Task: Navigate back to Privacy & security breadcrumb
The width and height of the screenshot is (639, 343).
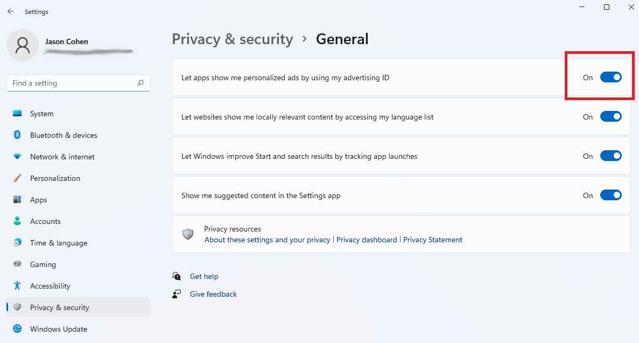Action: (232, 39)
